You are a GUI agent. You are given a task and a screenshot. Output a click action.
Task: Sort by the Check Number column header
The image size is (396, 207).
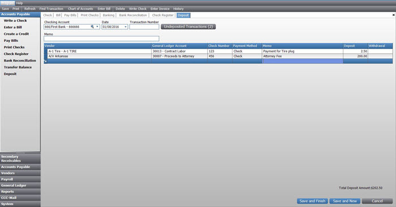tap(219, 46)
